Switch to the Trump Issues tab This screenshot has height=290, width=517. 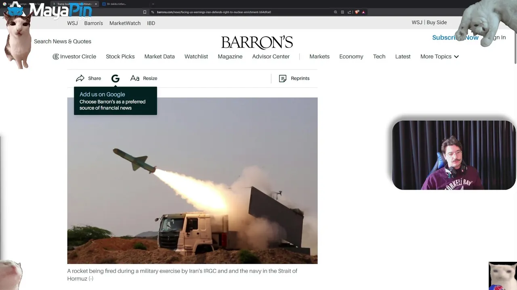tap(75, 4)
